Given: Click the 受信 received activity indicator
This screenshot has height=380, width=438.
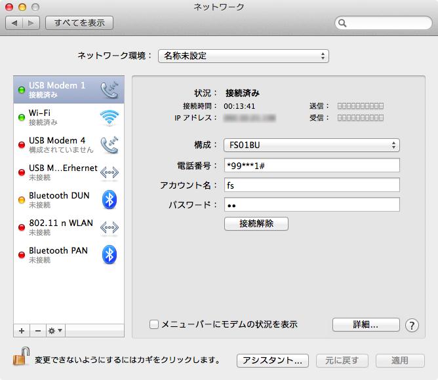Looking at the screenshot, I should [361, 117].
